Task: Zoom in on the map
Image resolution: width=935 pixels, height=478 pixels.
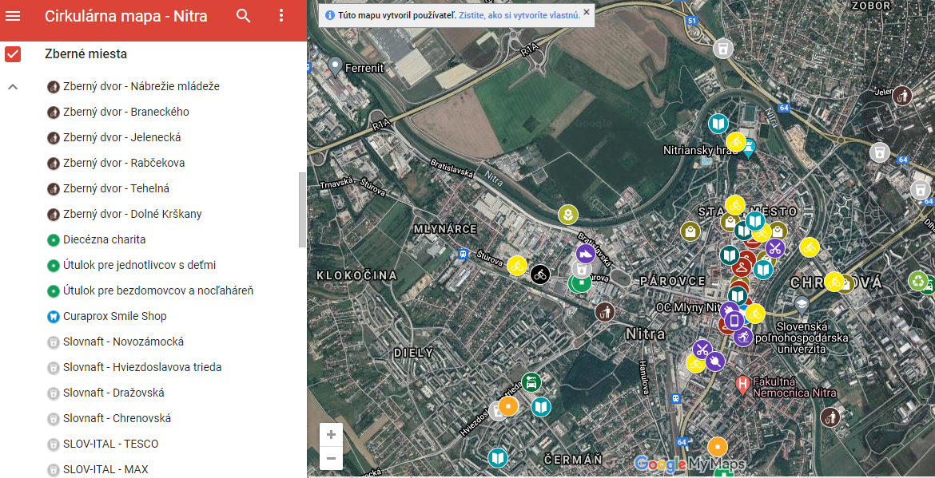Action: pyautogui.click(x=331, y=434)
